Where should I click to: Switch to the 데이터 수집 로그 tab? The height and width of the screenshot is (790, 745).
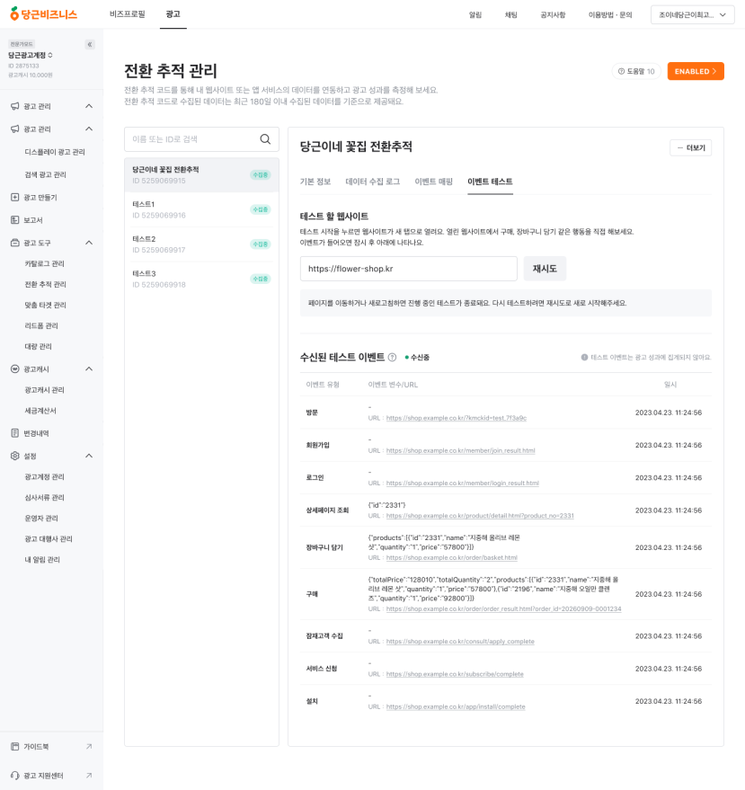tap(373, 182)
